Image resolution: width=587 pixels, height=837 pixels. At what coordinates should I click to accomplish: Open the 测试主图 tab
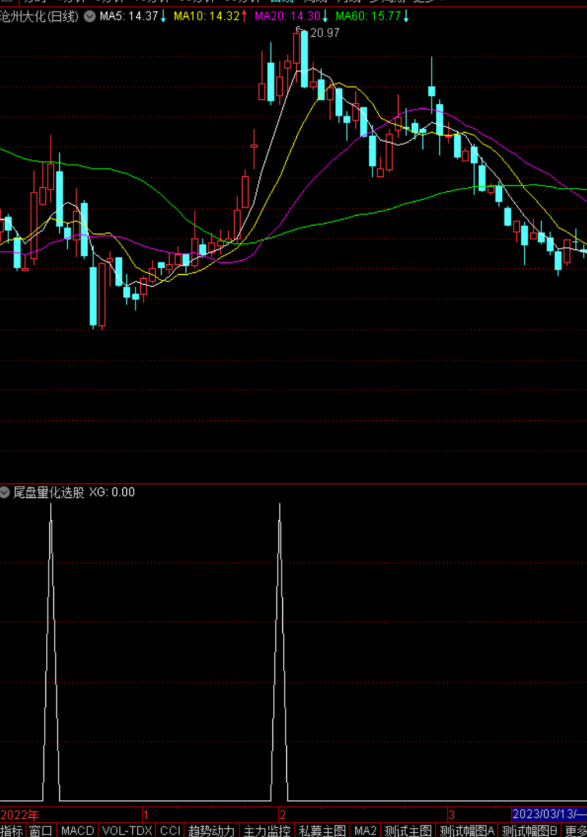(408, 830)
